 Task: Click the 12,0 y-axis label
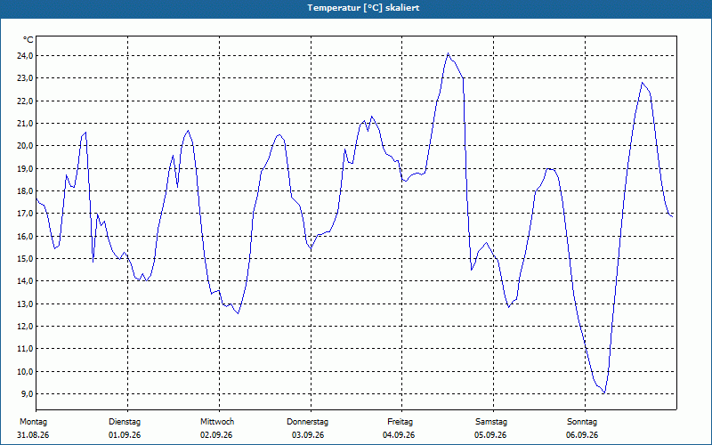[25, 326]
